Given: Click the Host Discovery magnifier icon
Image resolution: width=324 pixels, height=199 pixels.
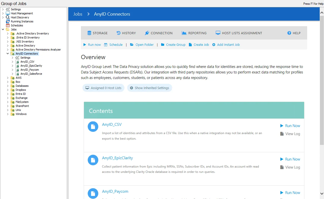Looking at the screenshot, I should tap(8, 17).
